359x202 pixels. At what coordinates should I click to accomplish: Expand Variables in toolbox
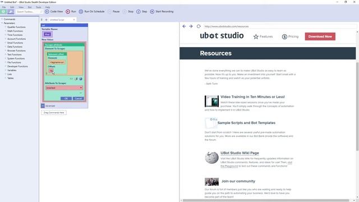coord(6,70)
